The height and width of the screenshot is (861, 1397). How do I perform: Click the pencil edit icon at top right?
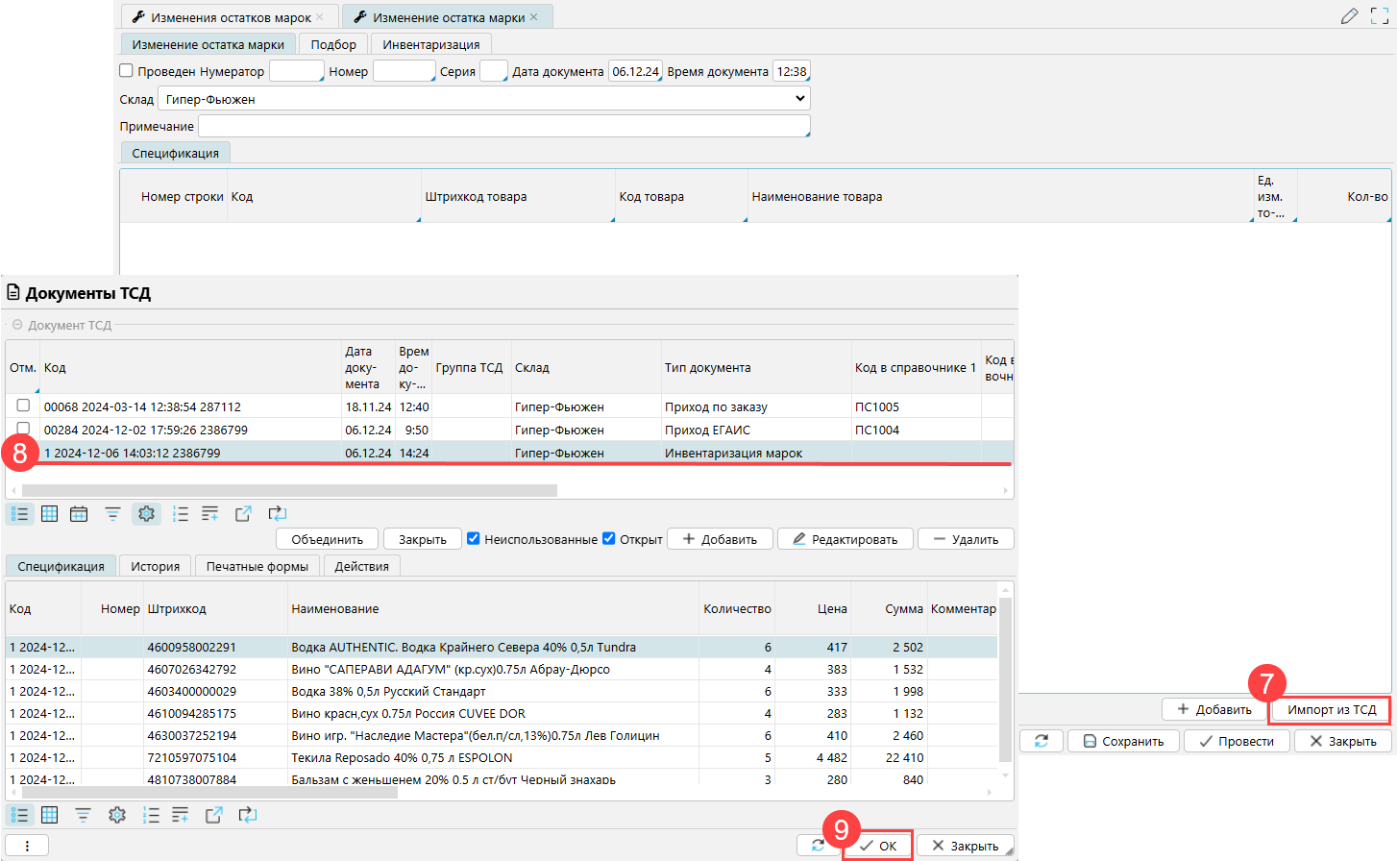tap(1349, 16)
